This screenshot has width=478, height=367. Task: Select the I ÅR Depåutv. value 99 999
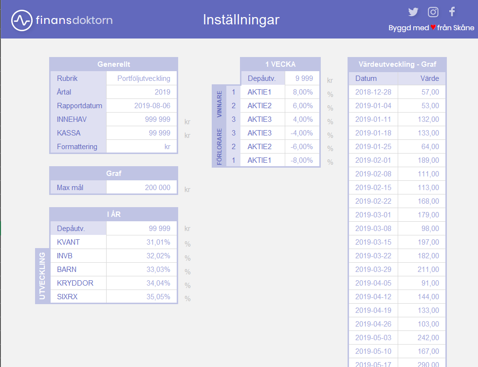click(142, 229)
